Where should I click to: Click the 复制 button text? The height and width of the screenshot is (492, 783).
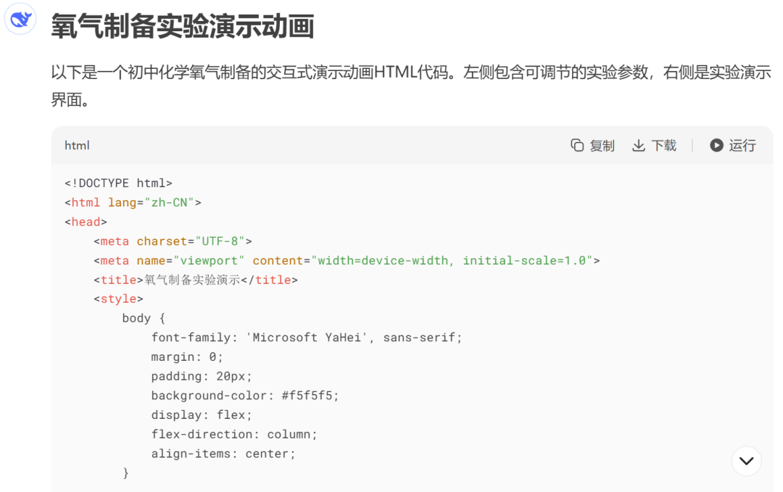click(602, 145)
